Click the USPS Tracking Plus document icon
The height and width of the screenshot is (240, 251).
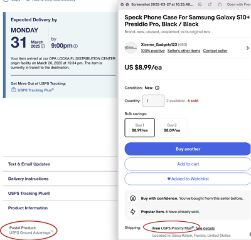[13, 90]
